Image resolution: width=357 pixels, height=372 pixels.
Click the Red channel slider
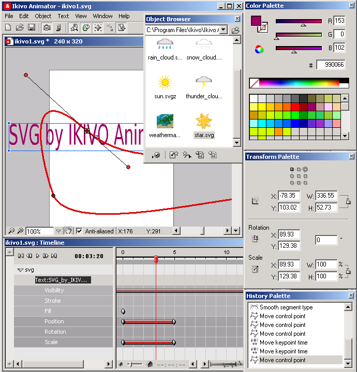pyautogui.click(x=299, y=22)
